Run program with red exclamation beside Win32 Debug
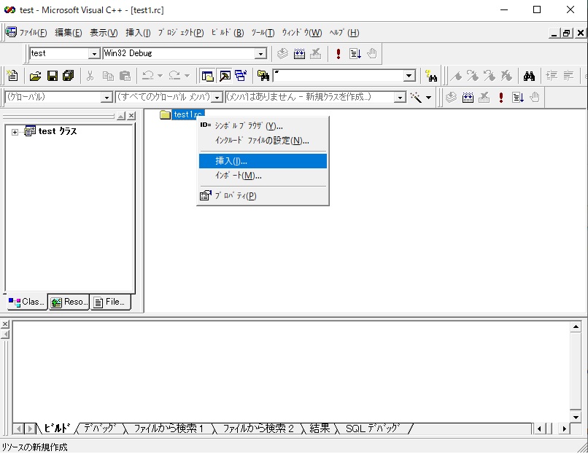588x454 pixels. [x=339, y=54]
